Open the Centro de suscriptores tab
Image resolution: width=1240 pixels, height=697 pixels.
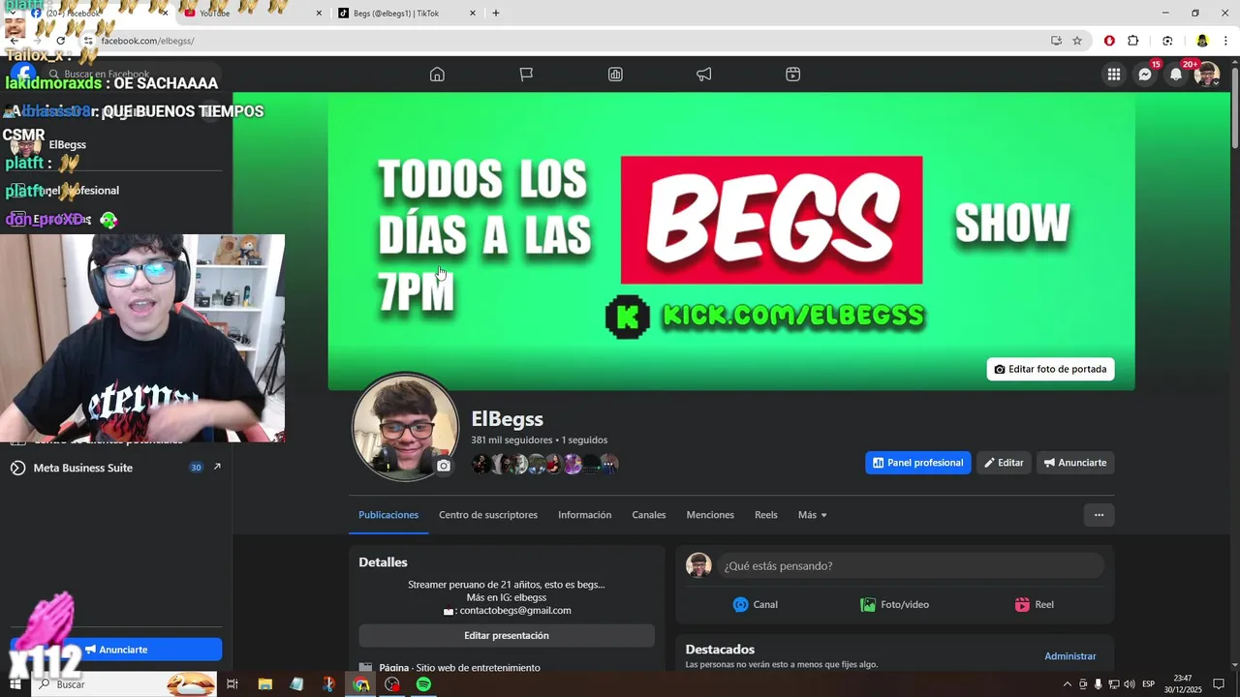(488, 515)
